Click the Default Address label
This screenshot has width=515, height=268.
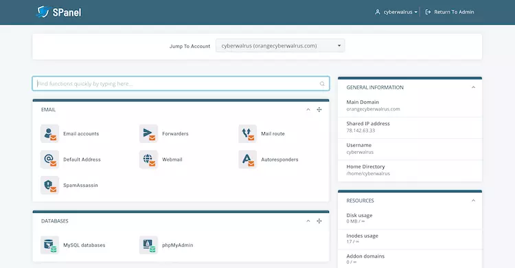(82, 159)
